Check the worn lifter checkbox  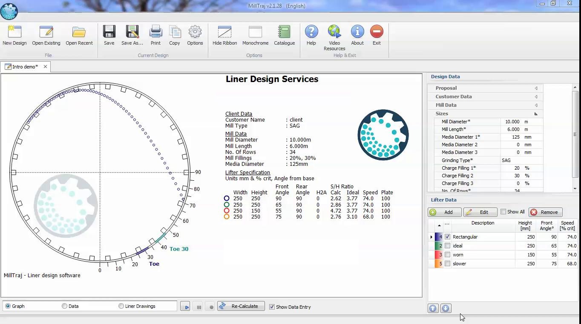click(x=447, y=255)
